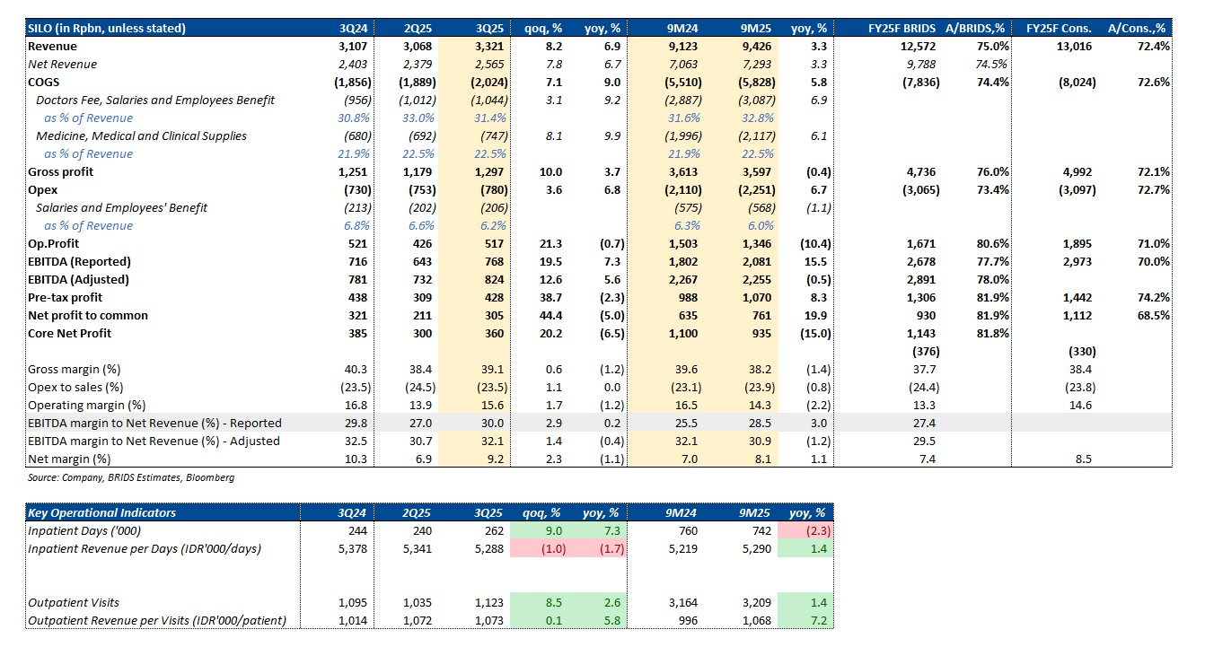Select the "Gross profit" row label

(x=61, y=171)
